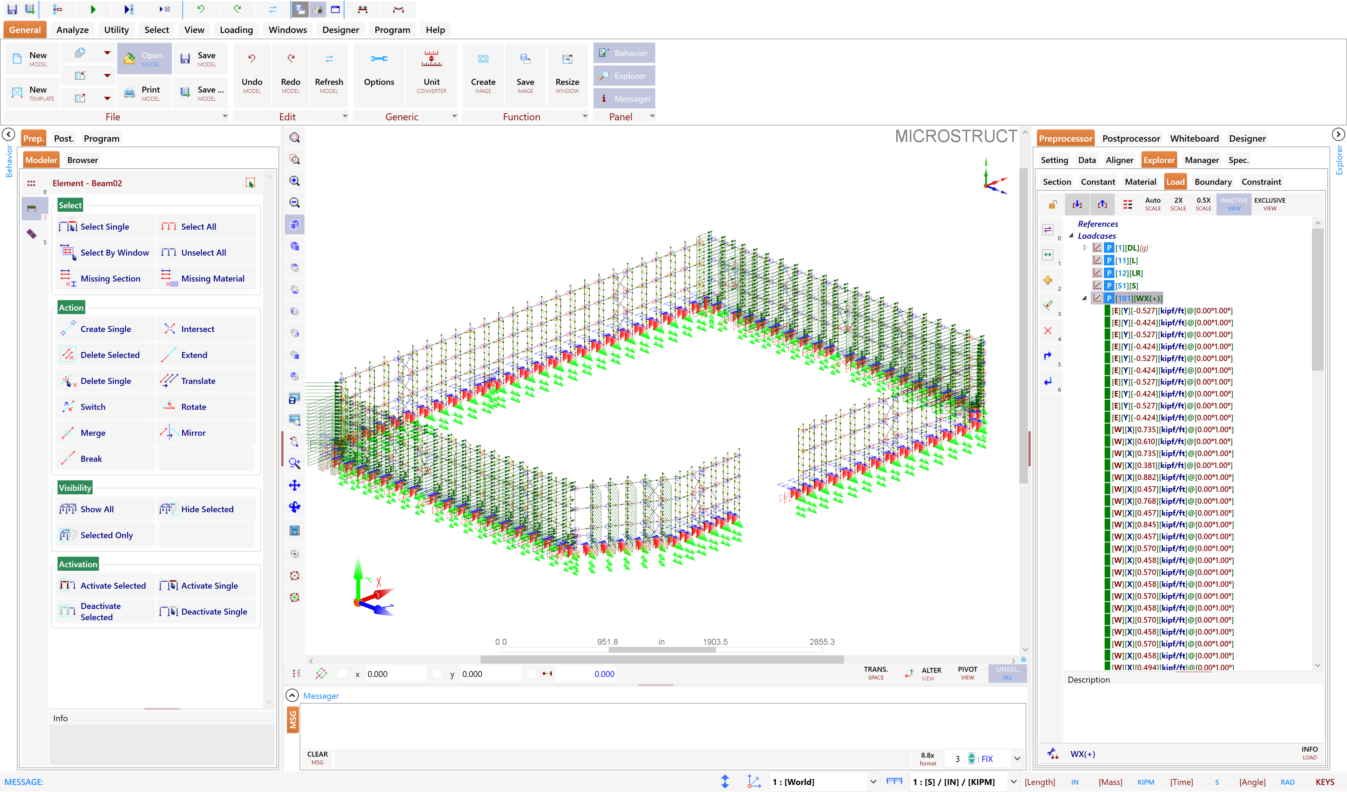This screenshot has width=1347, height=792.
Task: Open the FIX format dropdown
Action: click(1017, 758)
